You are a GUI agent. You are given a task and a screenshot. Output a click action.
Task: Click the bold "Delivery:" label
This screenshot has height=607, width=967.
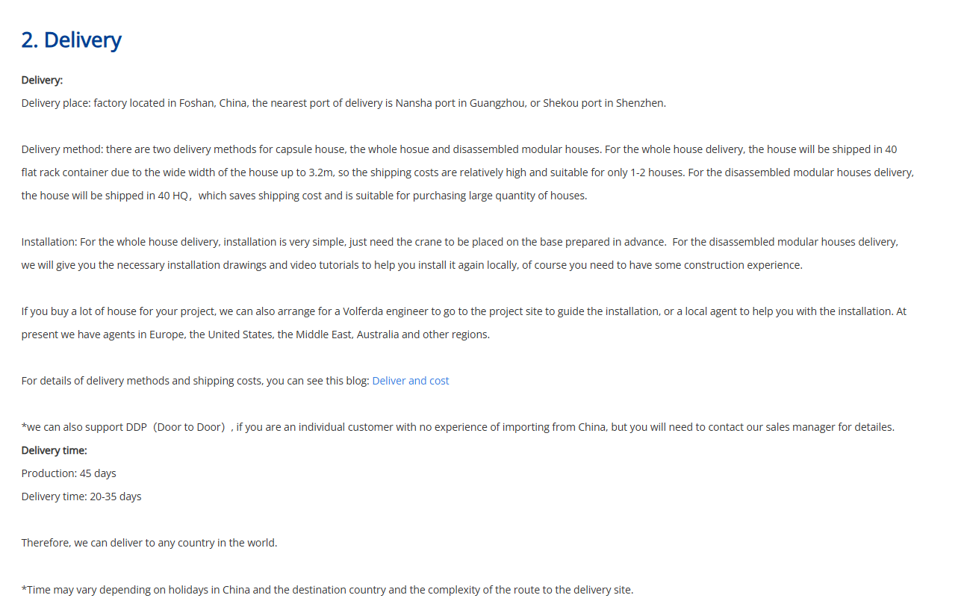pos(42,80)
